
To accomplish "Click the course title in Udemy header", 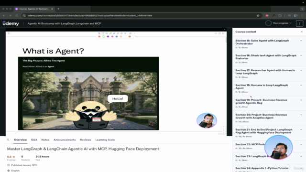I will (64, 23).
